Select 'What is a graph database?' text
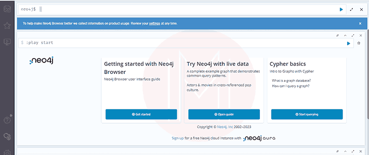The image size is (369, 155). tap(292, 80)
